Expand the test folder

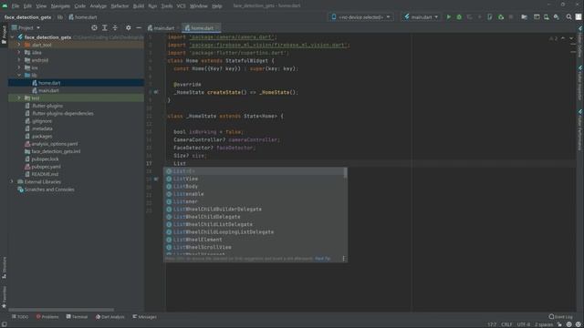(x=19, y=97)
